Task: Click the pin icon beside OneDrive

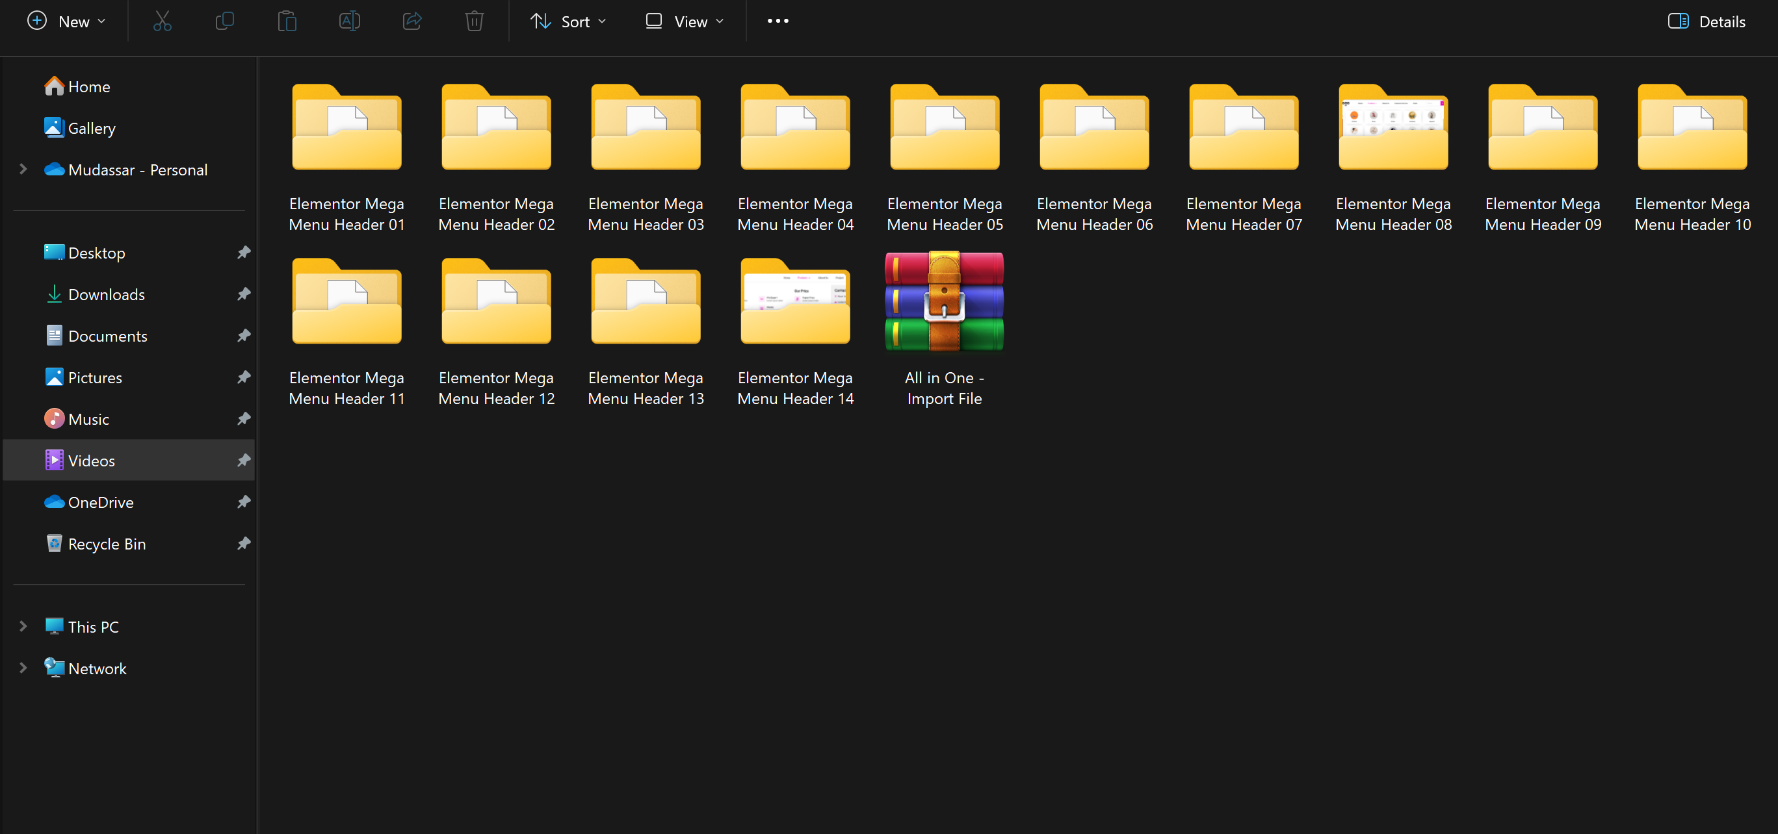Action: 244,501
